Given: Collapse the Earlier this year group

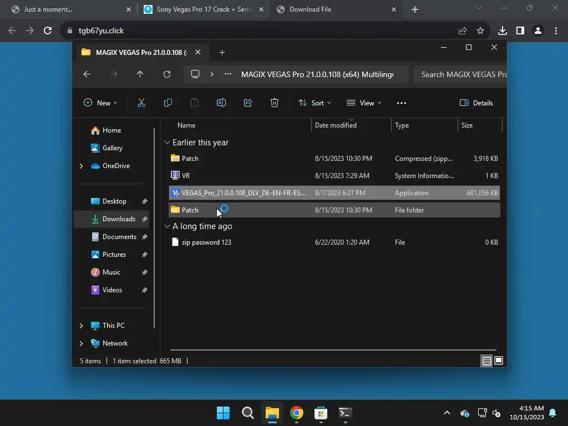Looking at the screenshot, I should click(167, 143).
